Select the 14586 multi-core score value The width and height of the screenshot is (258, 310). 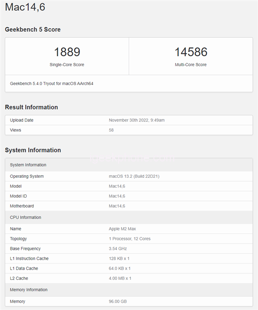click(190, 52)
